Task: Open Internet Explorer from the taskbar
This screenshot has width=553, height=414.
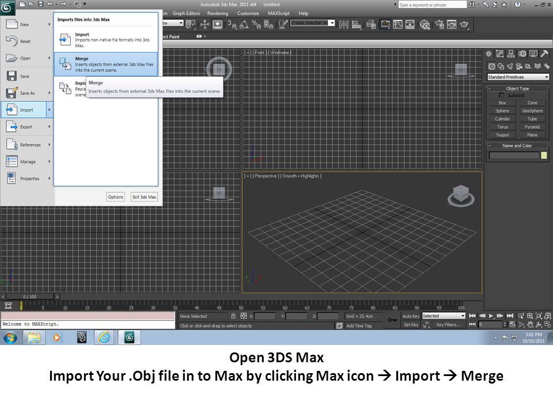Action: pyautogui.click(x=104, y=338)
